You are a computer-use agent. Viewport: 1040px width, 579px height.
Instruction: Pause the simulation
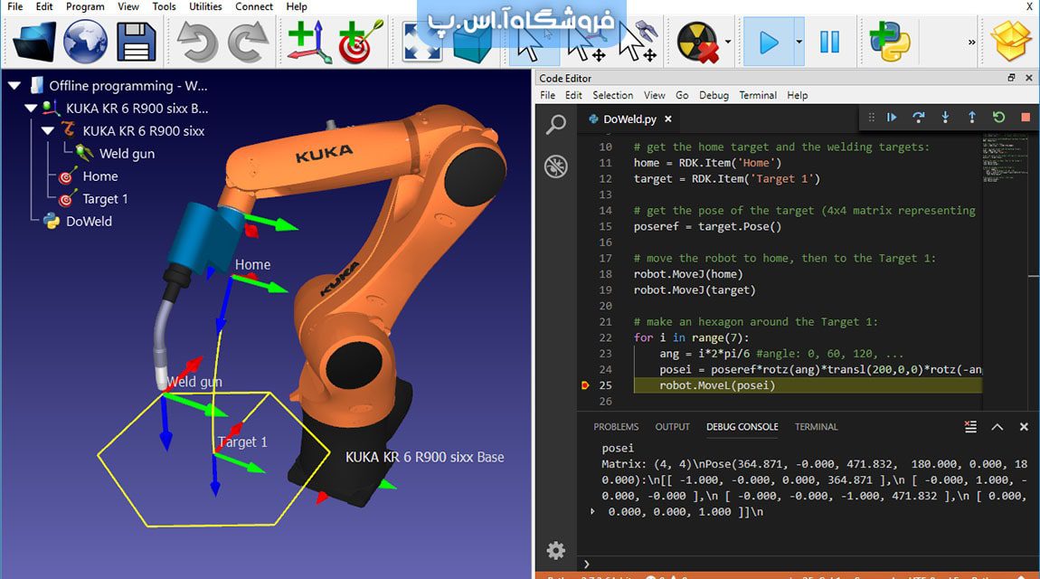pyautogui.click(x=829, y=42)
